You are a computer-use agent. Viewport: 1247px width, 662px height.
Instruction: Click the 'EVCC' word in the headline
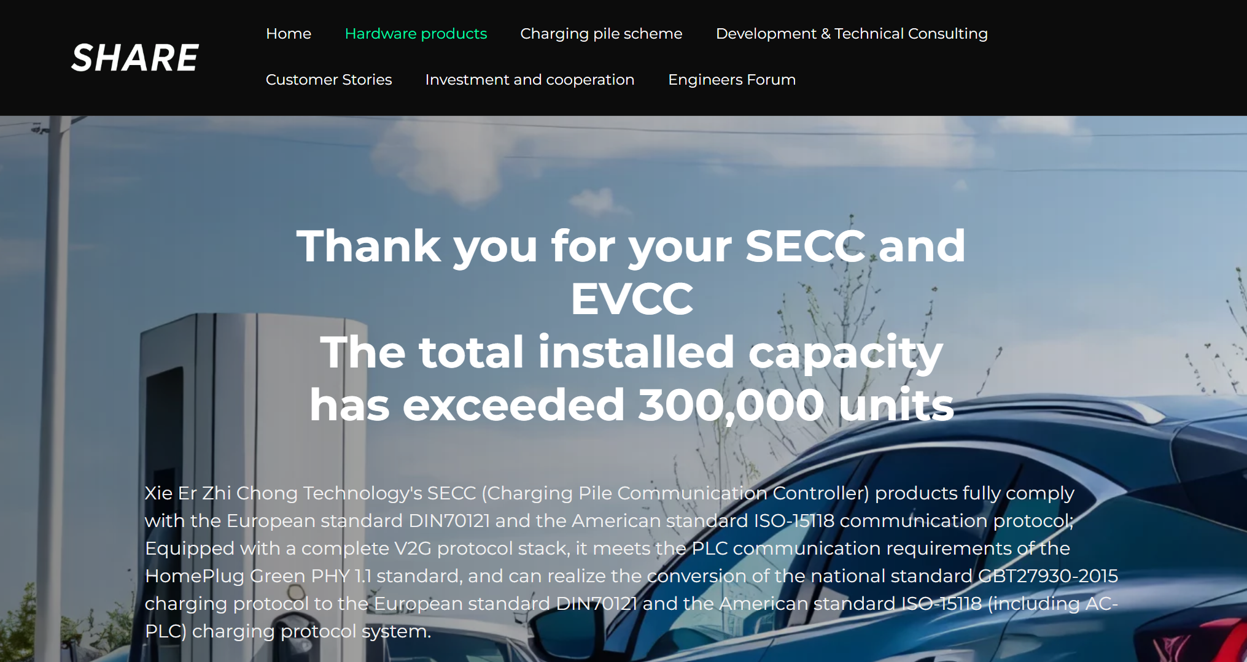631,299
